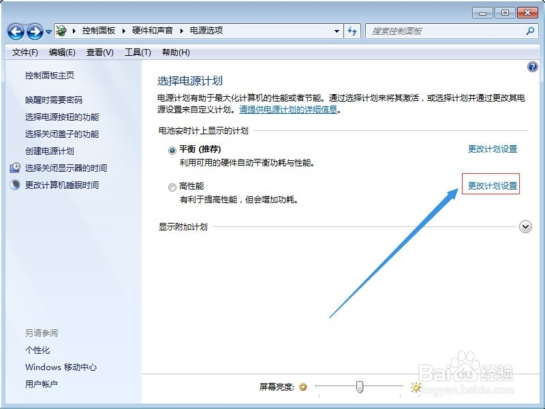Click 更改计划设置 next to 高性能

(491, 185)
